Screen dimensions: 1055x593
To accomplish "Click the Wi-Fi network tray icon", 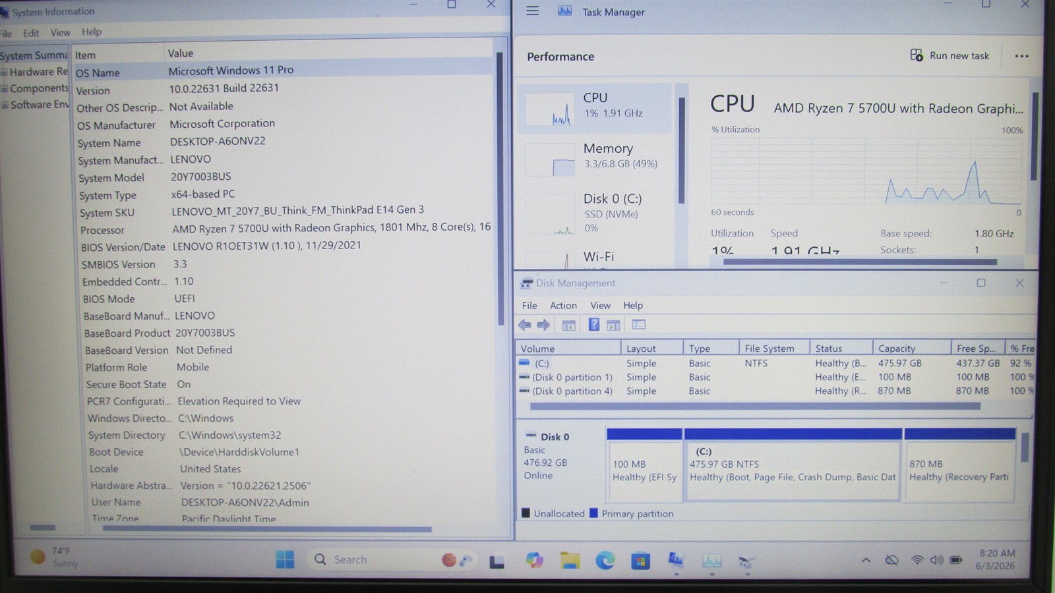I will 917,560.
